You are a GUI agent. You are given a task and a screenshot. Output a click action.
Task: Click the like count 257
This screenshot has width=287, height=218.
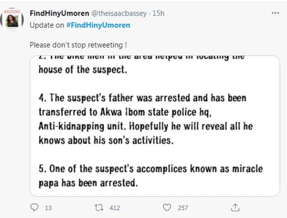pyautogui.click(x=183, y=208)
